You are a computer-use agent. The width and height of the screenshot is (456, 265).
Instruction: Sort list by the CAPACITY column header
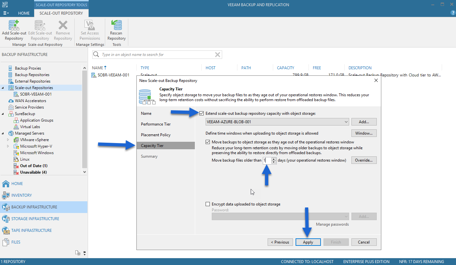[285, 68]
